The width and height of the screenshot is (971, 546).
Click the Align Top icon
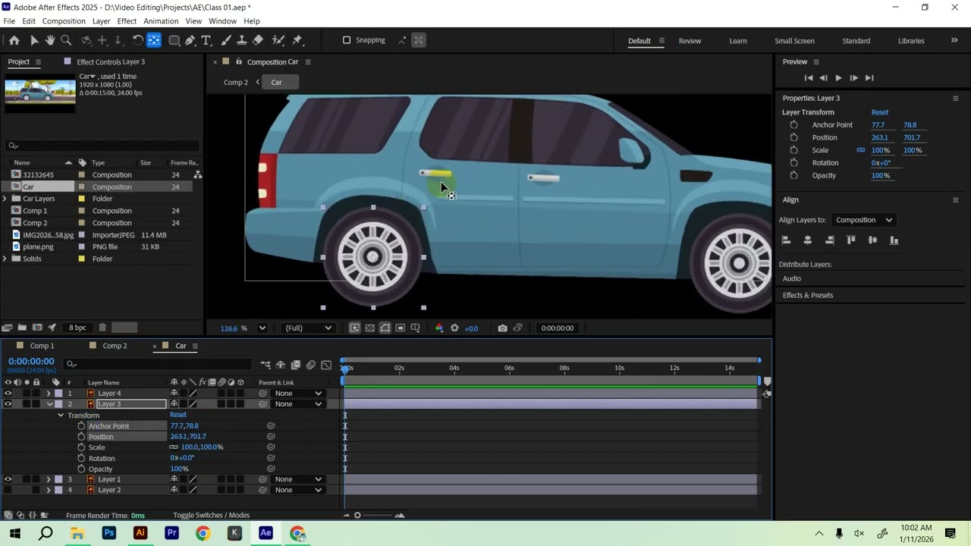point(851,240)
